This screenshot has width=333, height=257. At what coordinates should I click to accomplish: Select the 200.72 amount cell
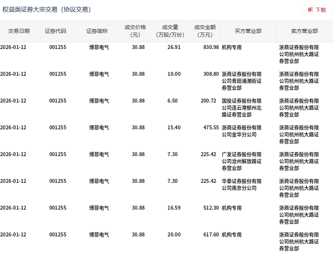pos(208,101)
